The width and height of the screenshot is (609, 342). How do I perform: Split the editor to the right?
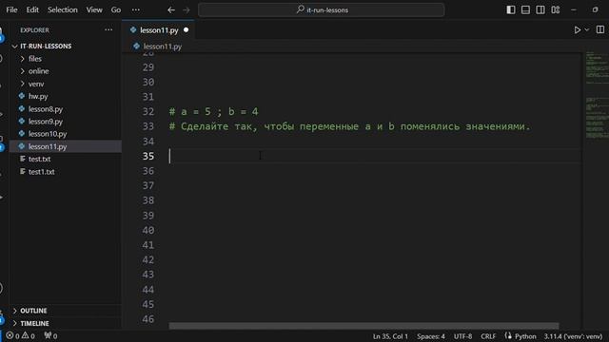pos(600,29)
